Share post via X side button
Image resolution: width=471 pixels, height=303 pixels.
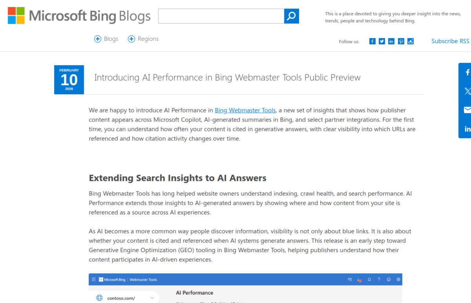point(467,91)
